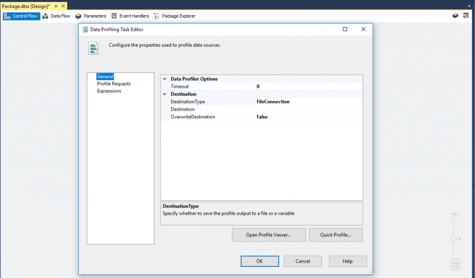
Task: Collapse the Data Profiler Options section
Action: (x=165, y=79)
